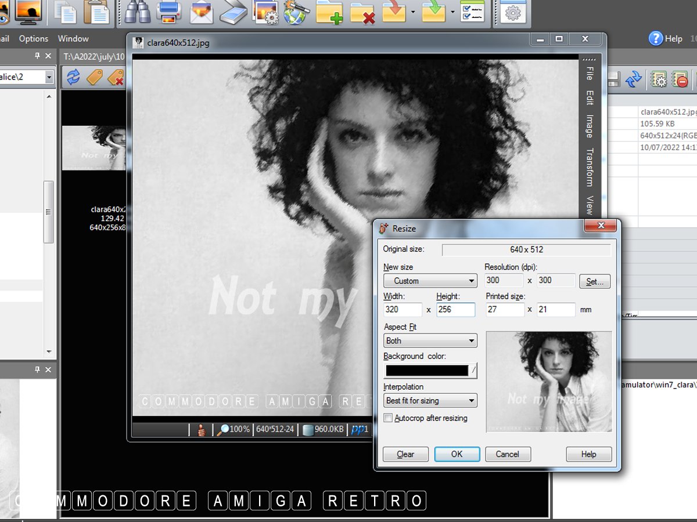Viewport: 697px width, 522px height.
Task: Click the blue refresh arrows icon
Action: (73, 77)
